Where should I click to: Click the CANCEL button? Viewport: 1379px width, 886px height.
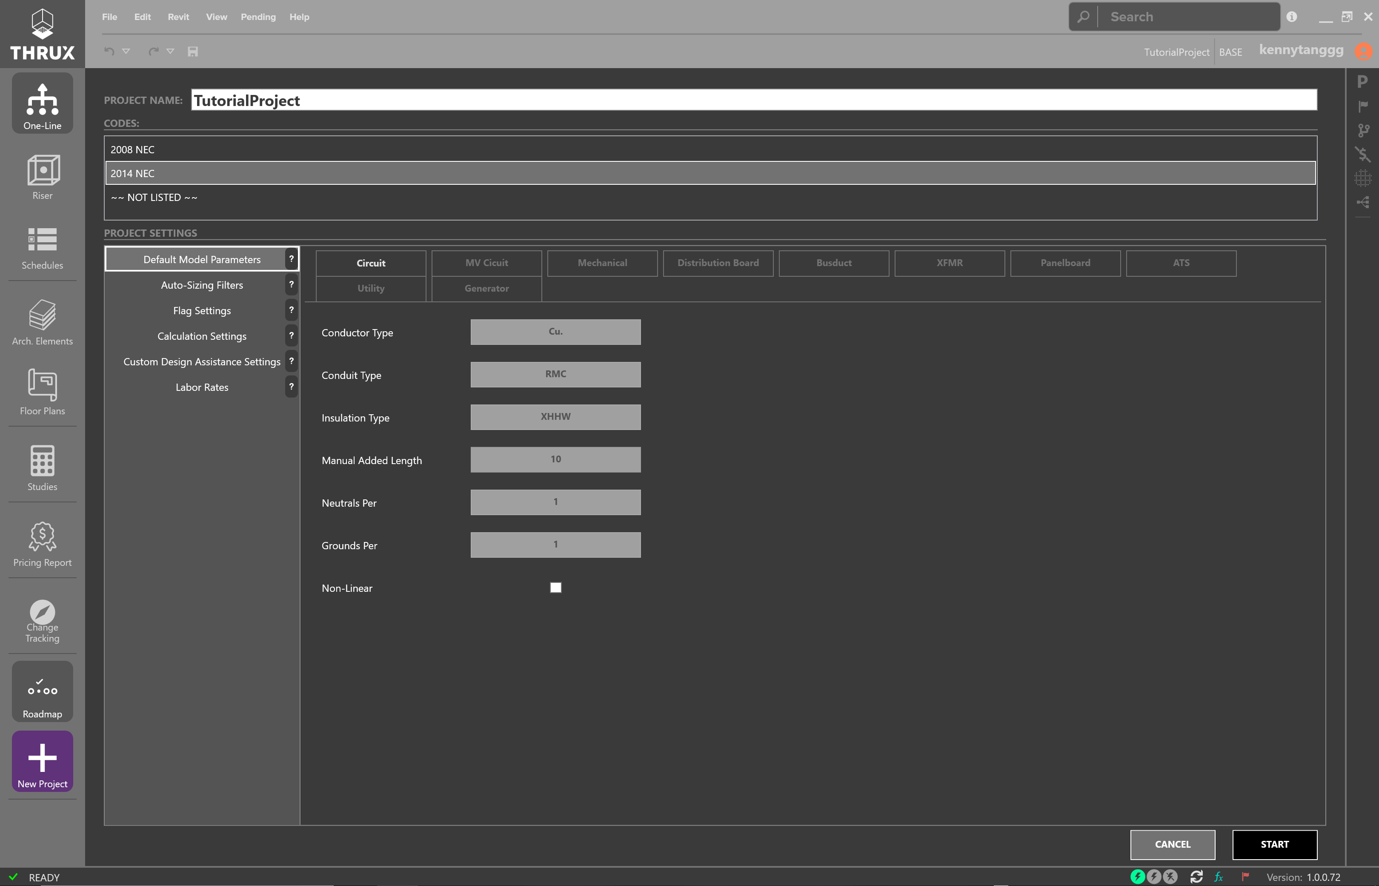point(1173,844)
